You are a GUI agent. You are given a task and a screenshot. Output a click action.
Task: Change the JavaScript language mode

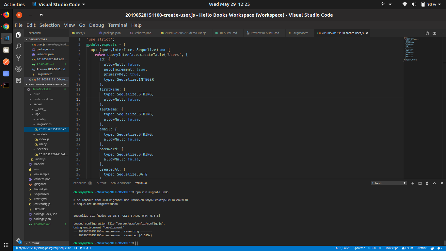click(391, 248)
